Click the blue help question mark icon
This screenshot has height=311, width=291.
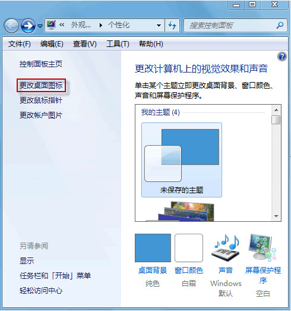[x=282, y=56]
